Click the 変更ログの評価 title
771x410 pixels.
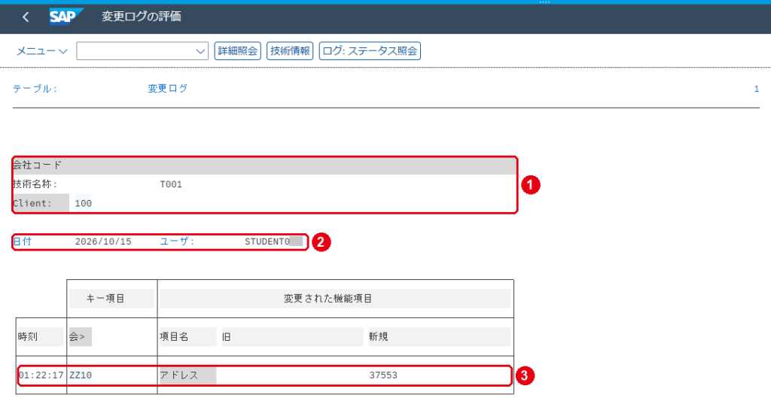click(x=142, y=17)
